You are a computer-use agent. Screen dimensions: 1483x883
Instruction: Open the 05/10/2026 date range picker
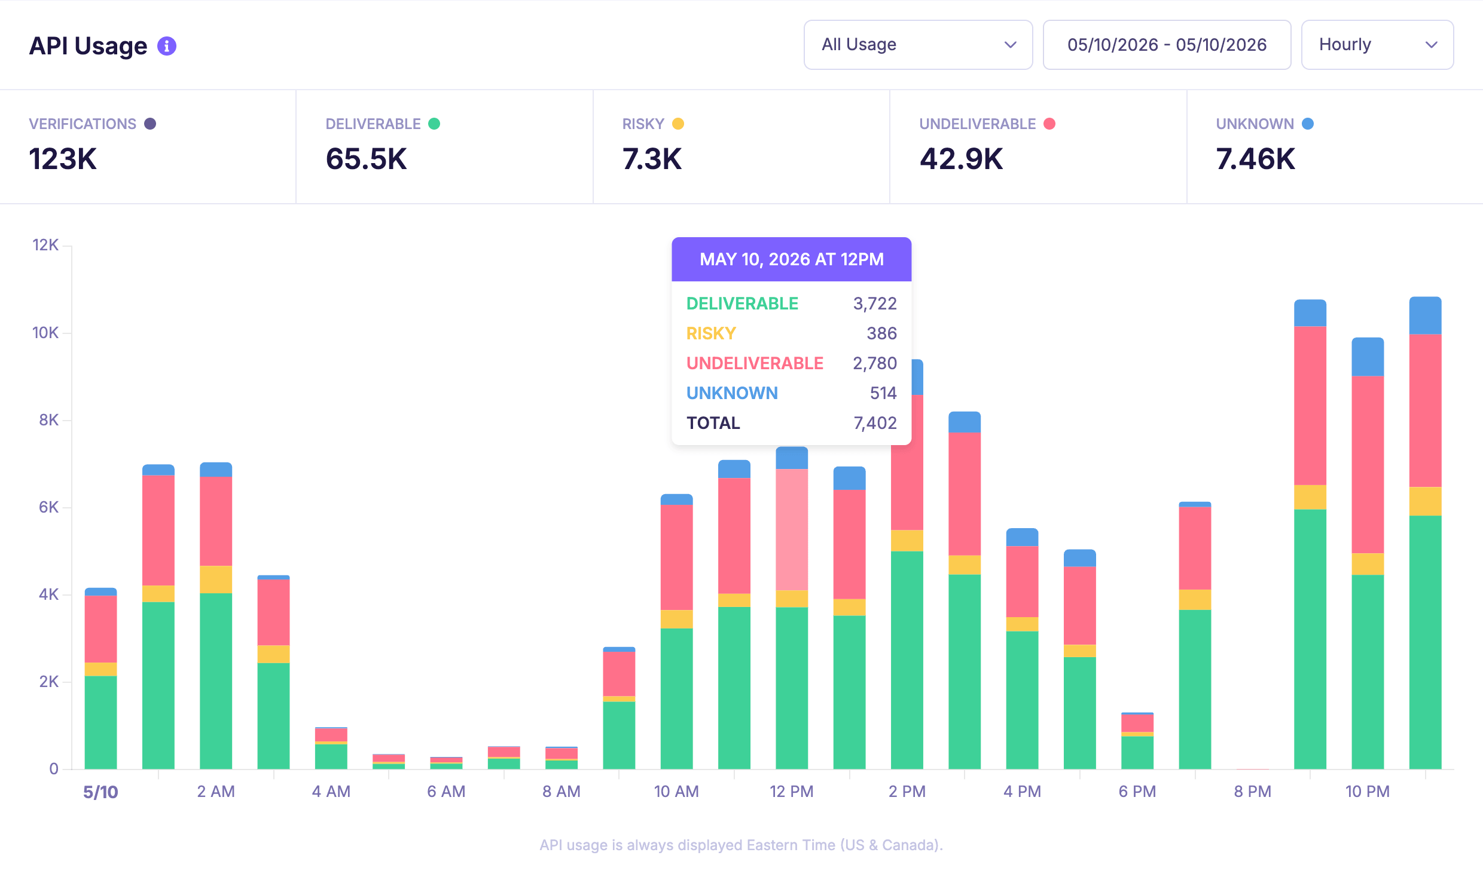pyautogui.click(x=1167, y=45)
